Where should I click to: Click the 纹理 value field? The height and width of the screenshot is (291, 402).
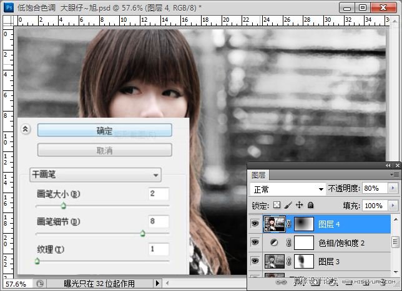[x=159, y=249]
